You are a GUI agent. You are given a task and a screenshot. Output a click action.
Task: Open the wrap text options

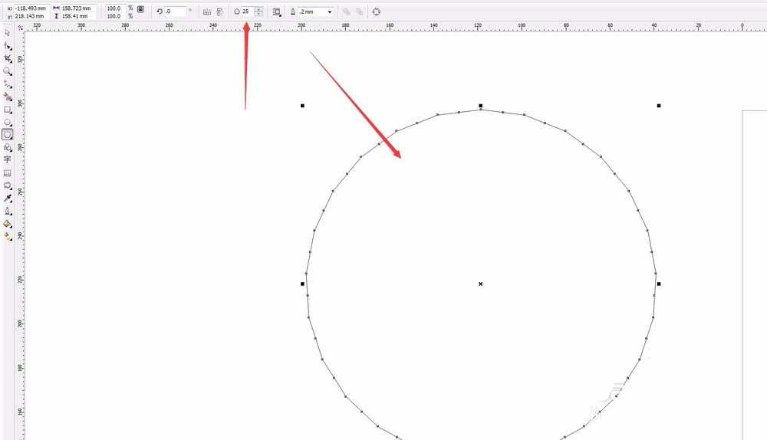tap(277, 11)
